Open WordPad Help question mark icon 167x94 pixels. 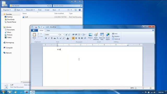coord(153,30)
